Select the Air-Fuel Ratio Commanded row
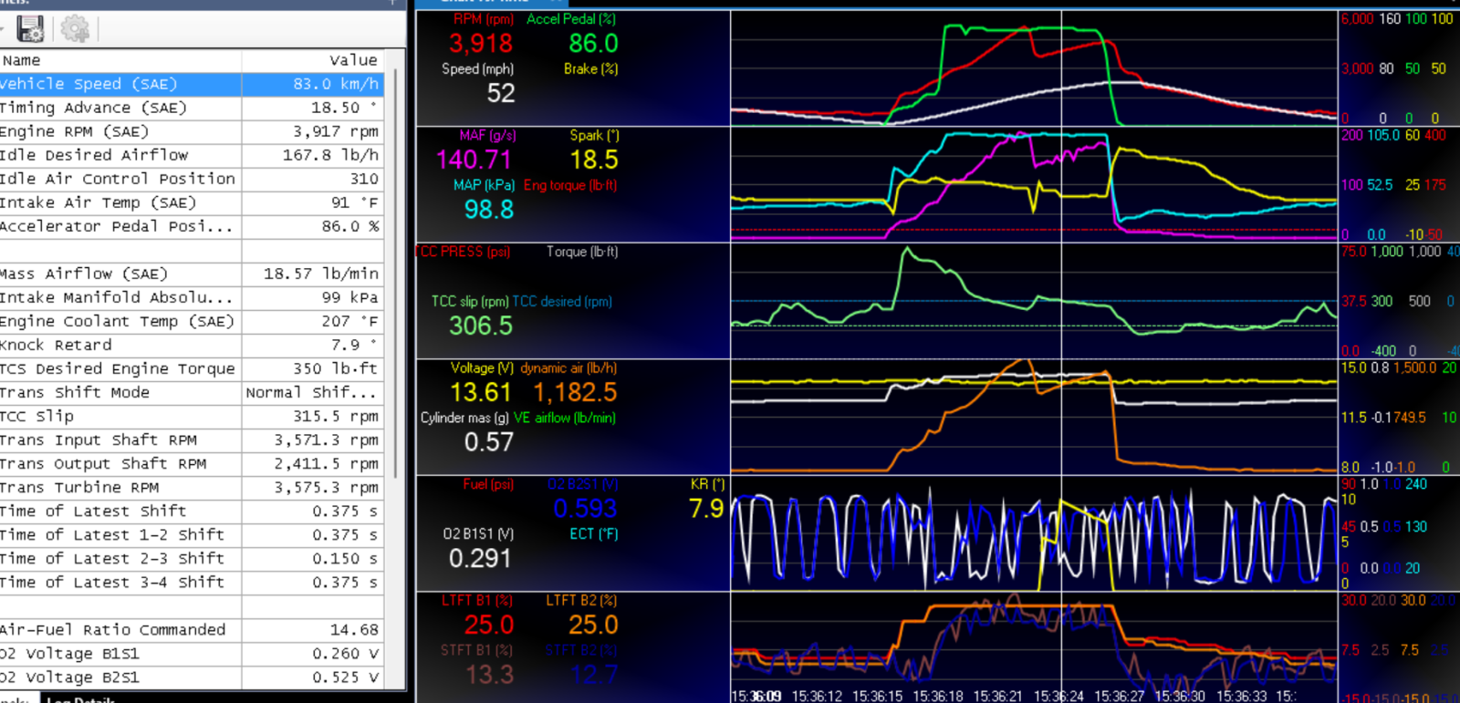The height and width of the screenshot is (703, 1460). point(192,629)
